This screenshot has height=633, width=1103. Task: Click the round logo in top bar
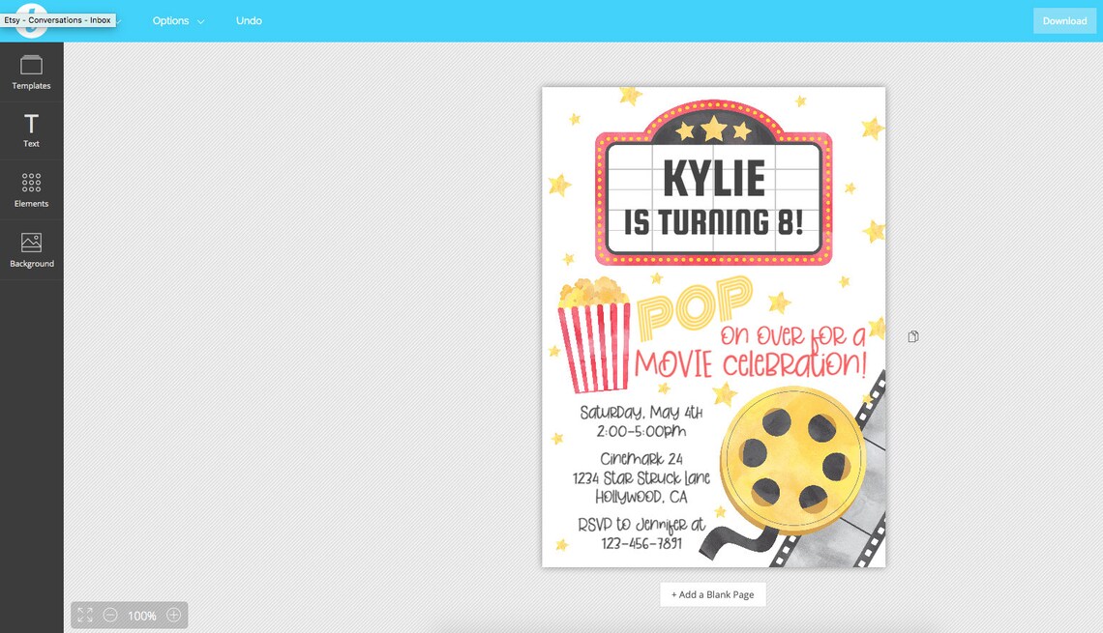tap(32, 20)
